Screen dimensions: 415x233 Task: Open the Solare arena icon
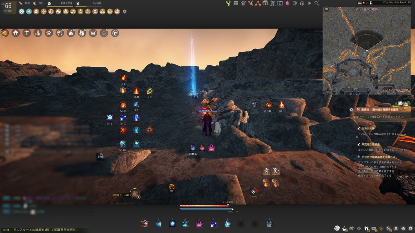[273, 3]
